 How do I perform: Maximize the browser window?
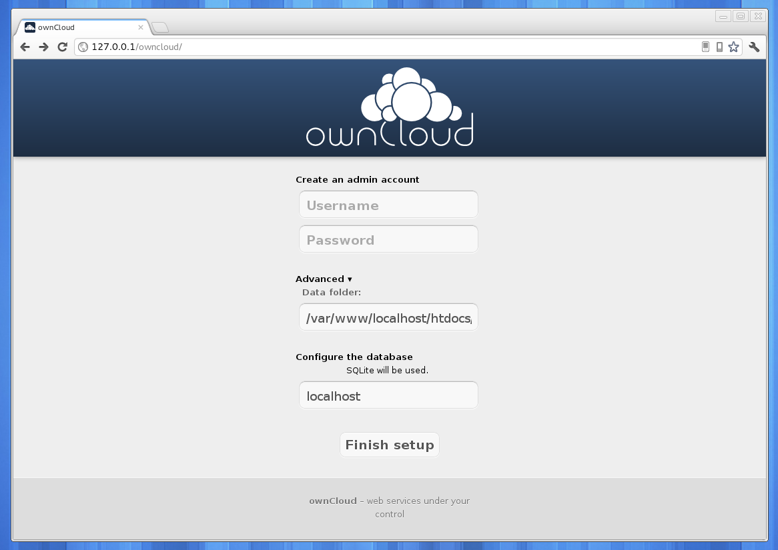740,17
